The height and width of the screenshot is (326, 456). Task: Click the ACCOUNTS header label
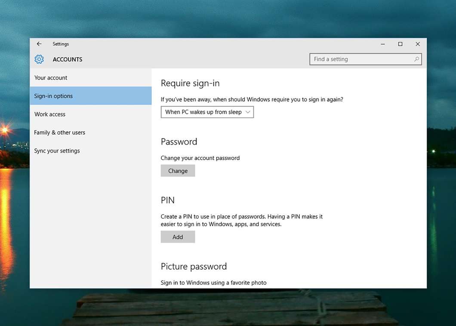(68, 59)
